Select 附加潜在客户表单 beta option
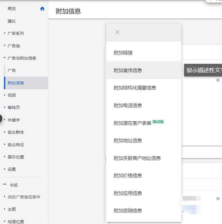 click(144, 123)
